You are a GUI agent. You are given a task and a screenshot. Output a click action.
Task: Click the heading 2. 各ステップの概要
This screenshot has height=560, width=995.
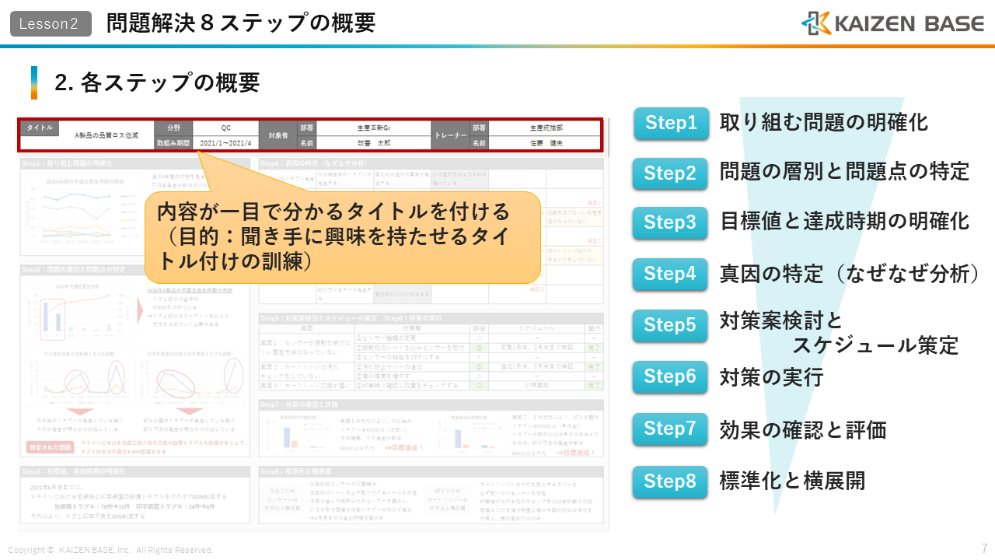tap(157, 82)
